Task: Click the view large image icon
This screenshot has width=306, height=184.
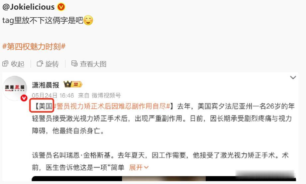Action: click(x=74, y=63)
